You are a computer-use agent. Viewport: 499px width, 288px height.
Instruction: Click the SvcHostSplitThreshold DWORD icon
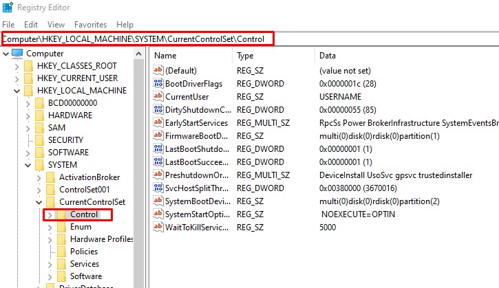158,188
